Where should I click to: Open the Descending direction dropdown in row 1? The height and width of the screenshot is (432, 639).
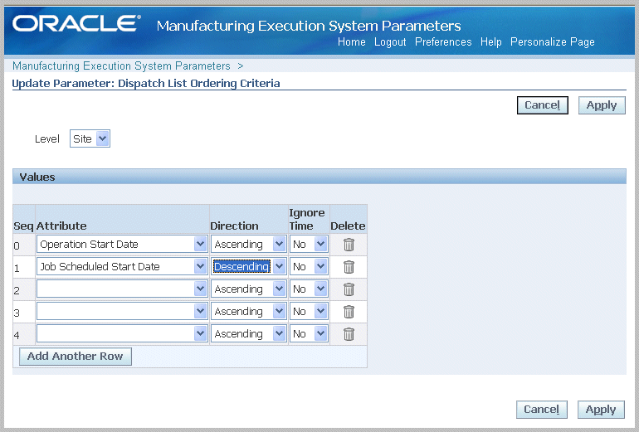pos(248,267)
